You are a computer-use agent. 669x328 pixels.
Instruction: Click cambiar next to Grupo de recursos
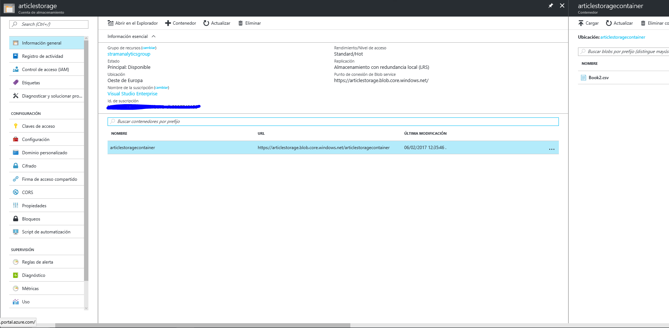149,48
